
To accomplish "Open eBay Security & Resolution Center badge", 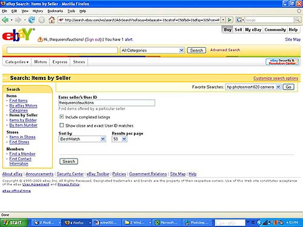I will coord(282,62).
